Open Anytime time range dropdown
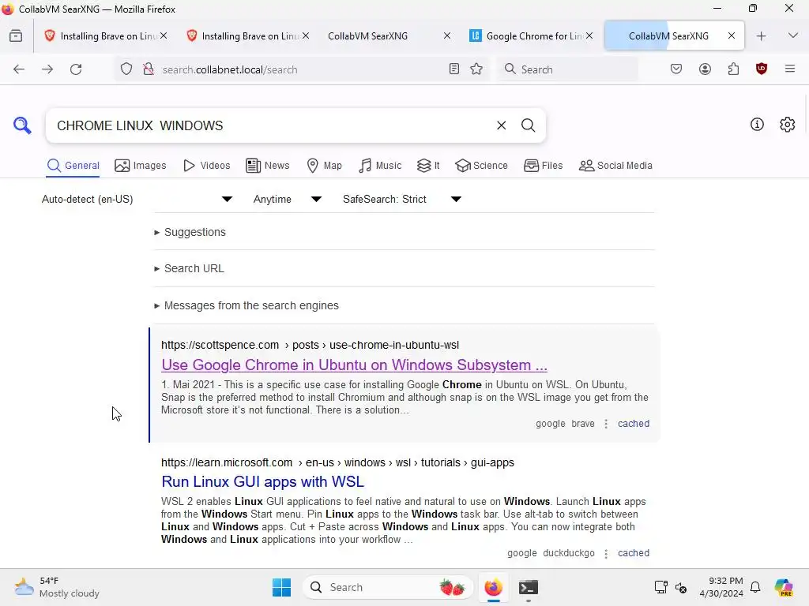 click(288, 199)
